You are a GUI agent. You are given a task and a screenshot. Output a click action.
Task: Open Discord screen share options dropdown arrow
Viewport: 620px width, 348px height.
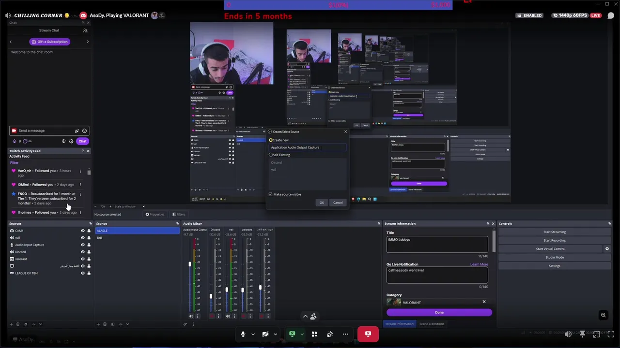(302, 334)
